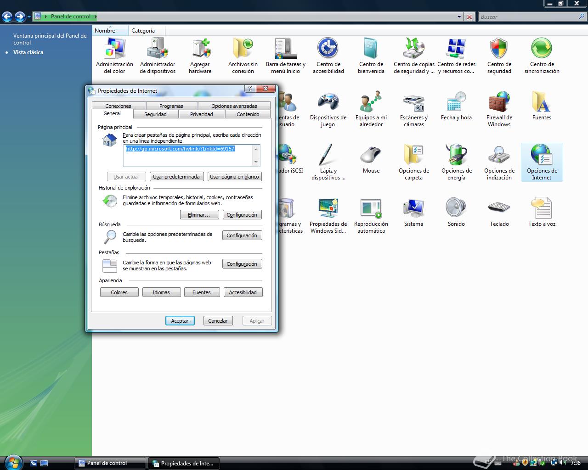Screen dimensions: 588x470
Task: Click the Fuentes appearance button
Action: [202, 292]
